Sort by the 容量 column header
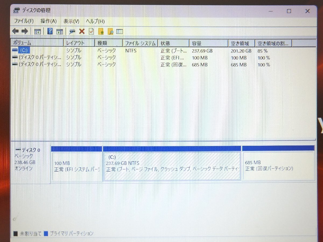323x242 pixels. 209,43
